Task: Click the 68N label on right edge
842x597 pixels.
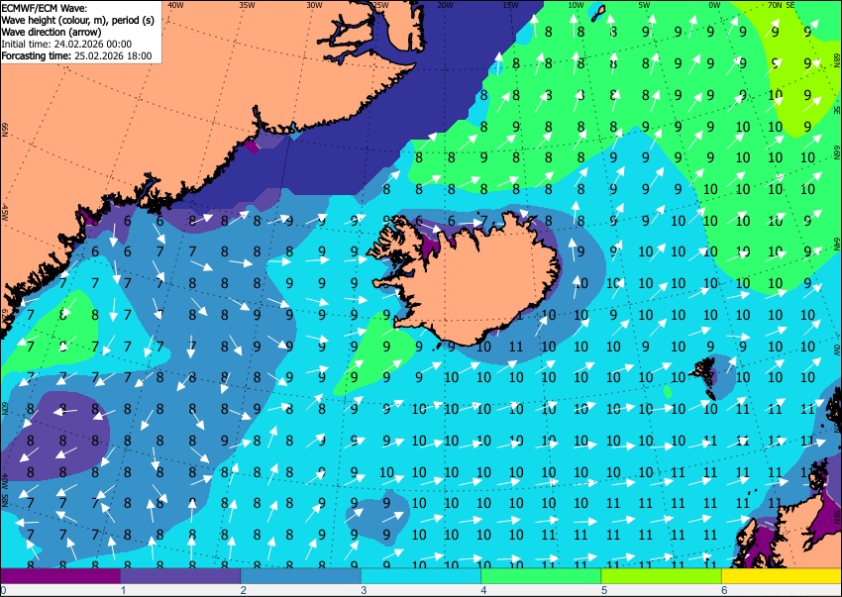Action: [837, 58]
